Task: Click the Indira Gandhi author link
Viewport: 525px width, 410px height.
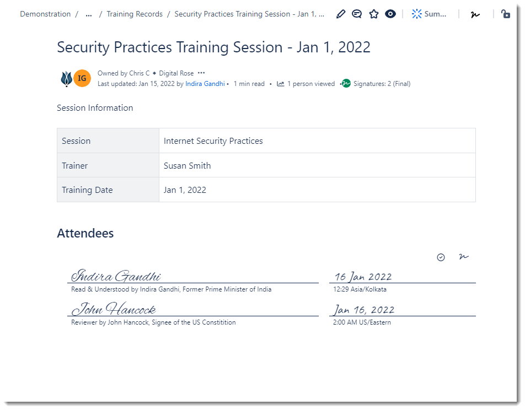Action: pyautogui.click(x=205, y=84)
